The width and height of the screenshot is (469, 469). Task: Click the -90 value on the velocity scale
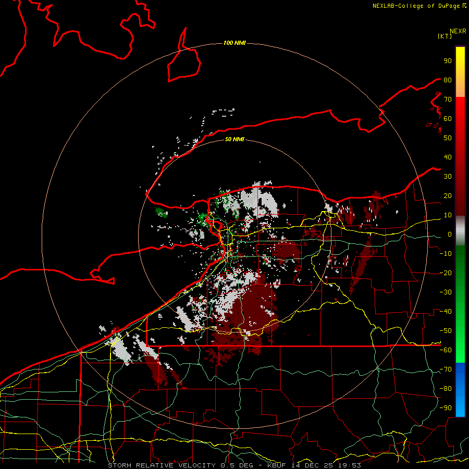click(446, 408)
